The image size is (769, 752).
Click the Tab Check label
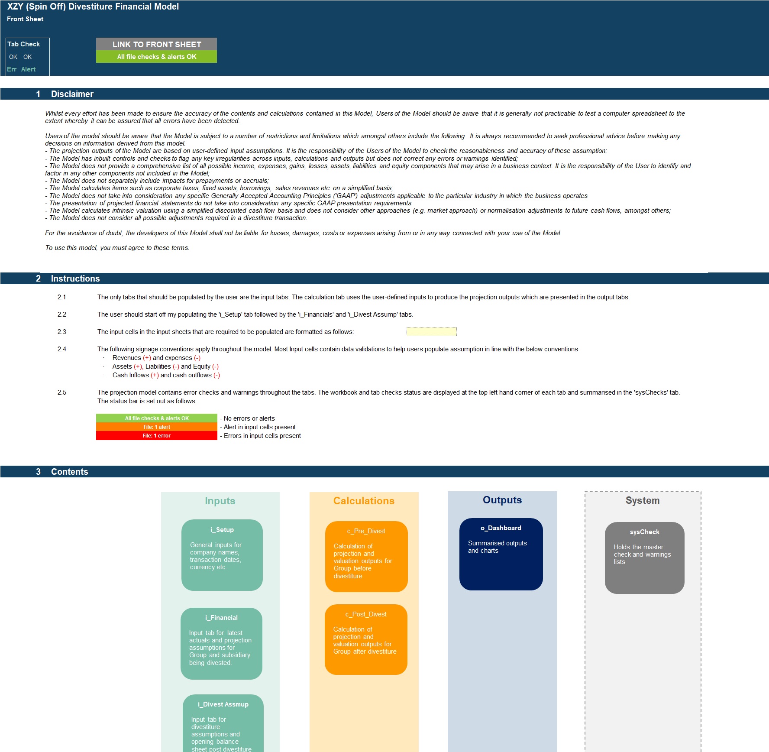click(x=24, y=44)
